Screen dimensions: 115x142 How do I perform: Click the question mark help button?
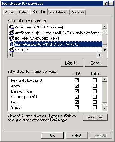(x=106, y=4)
